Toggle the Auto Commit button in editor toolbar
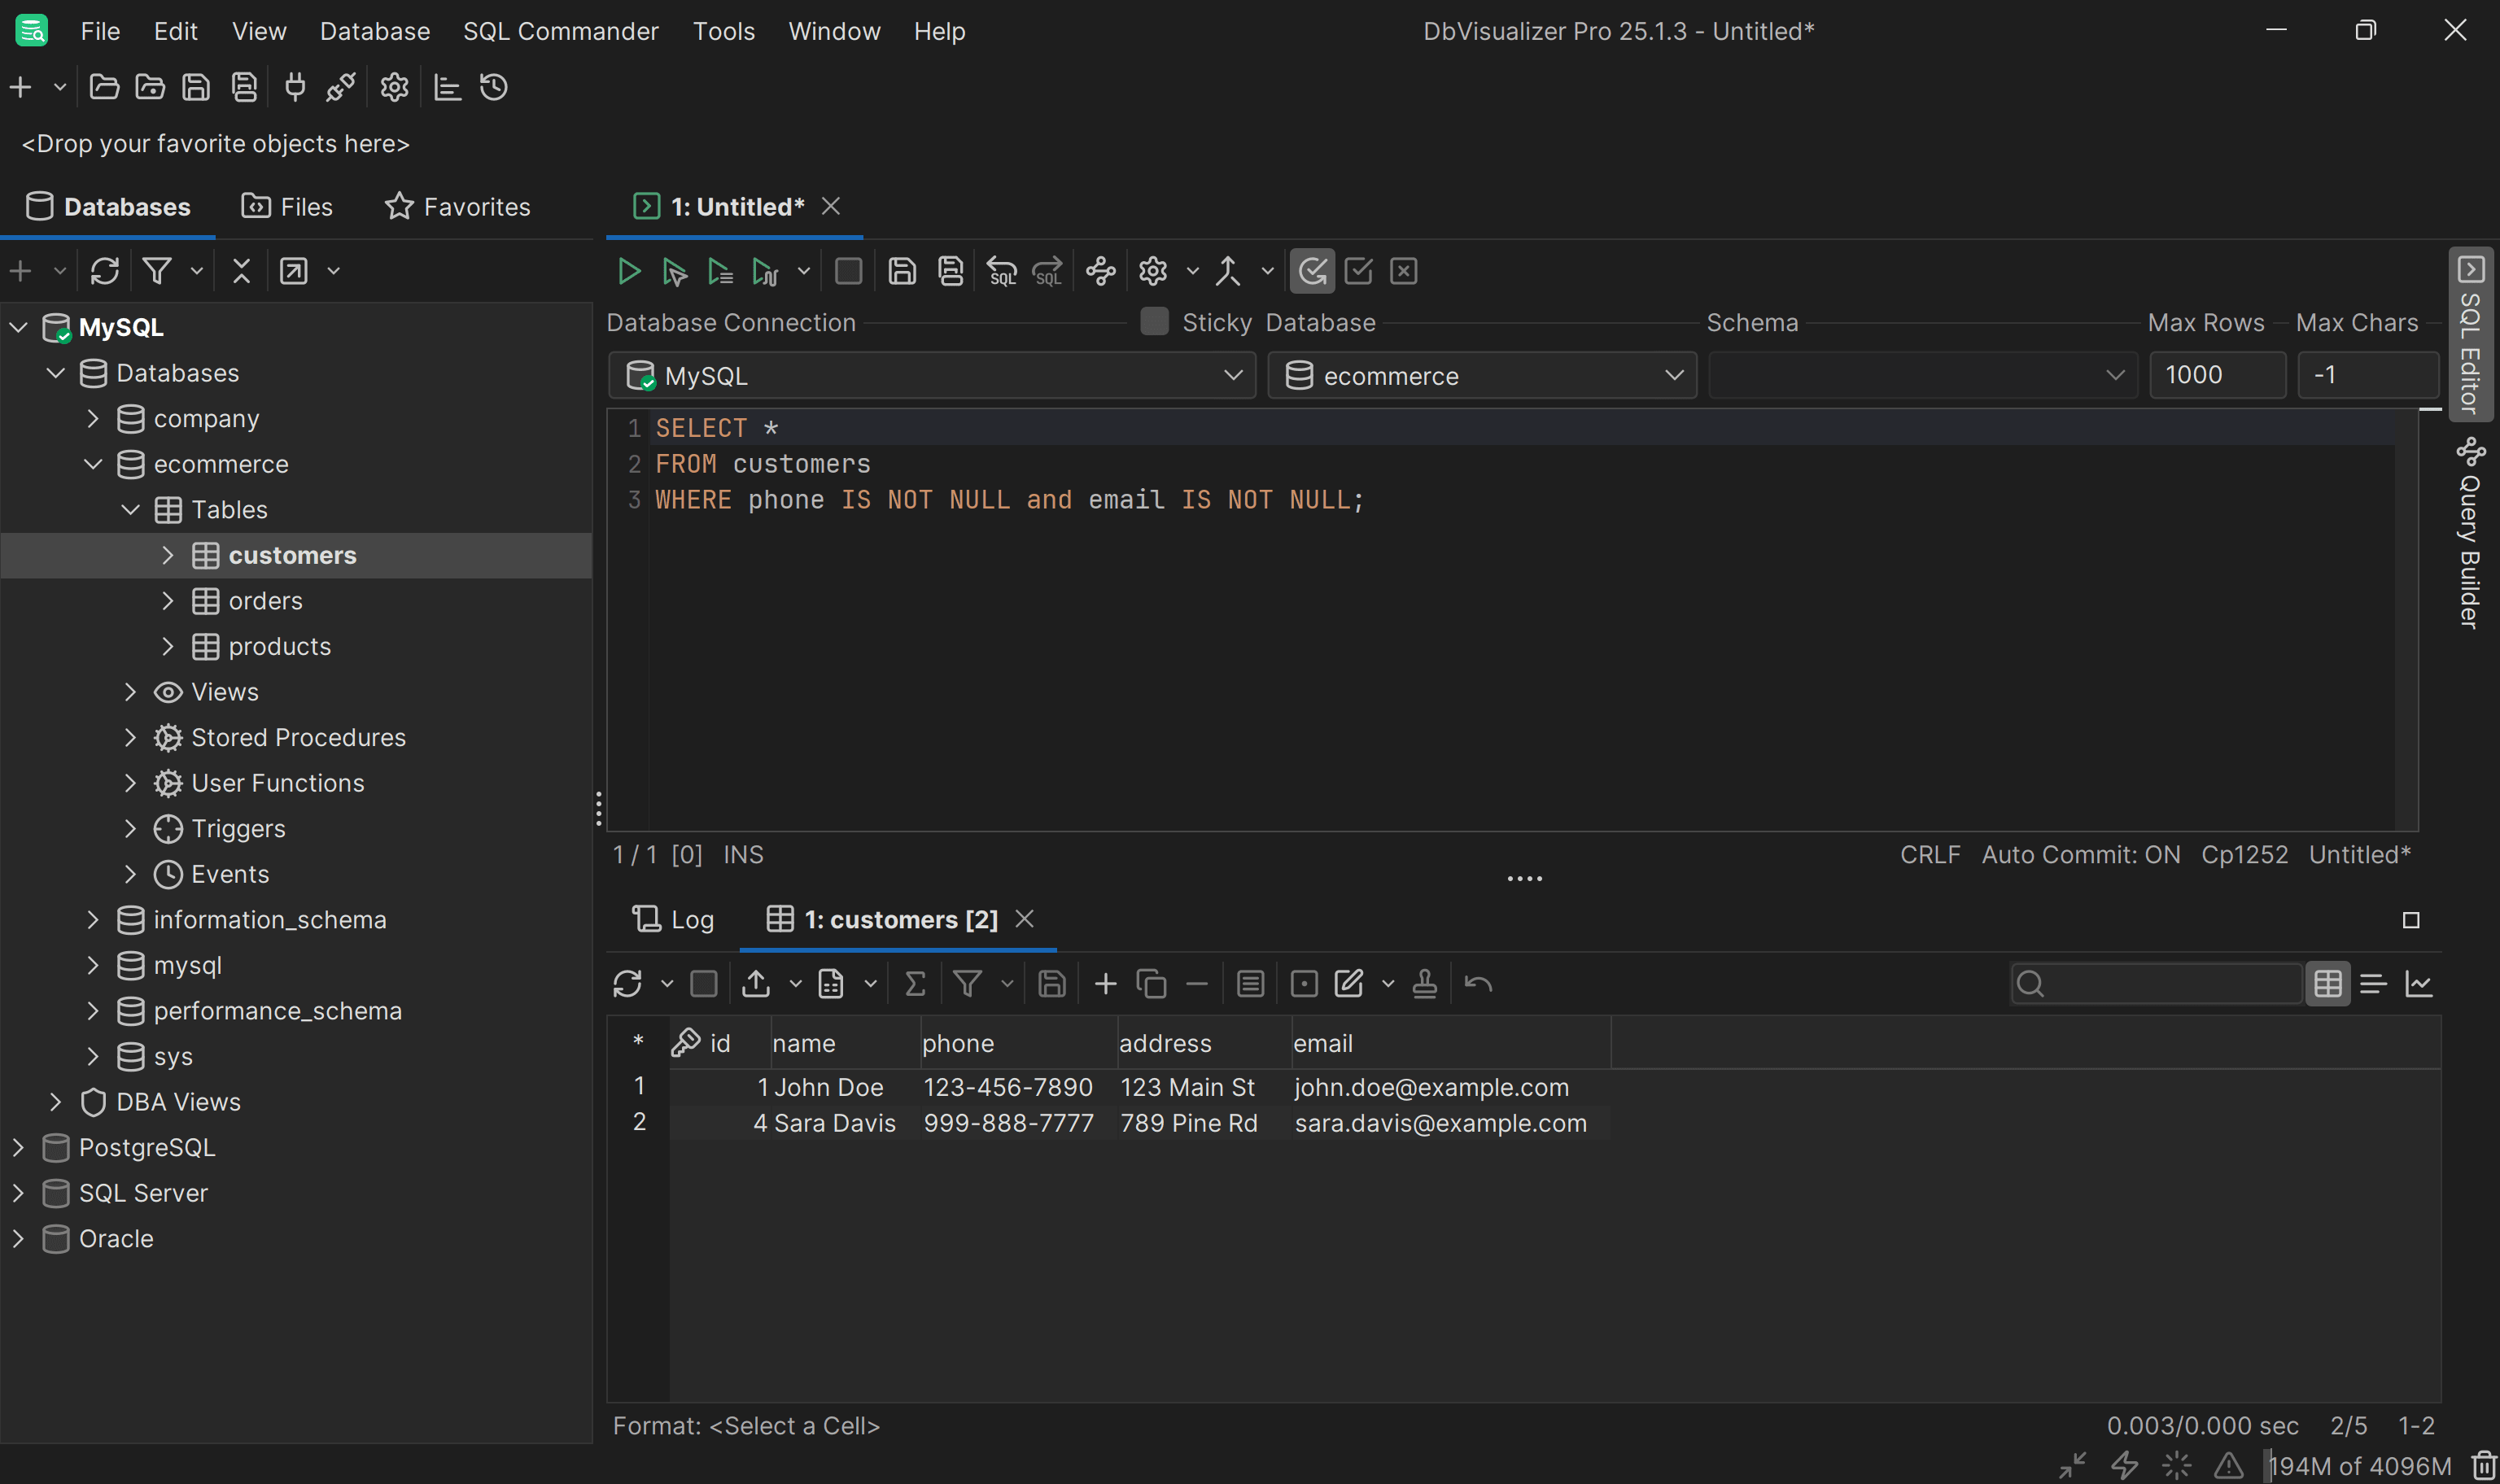Image resolution: width=2500 pixels, height=1484 pixels. (x=1312, y=271)
